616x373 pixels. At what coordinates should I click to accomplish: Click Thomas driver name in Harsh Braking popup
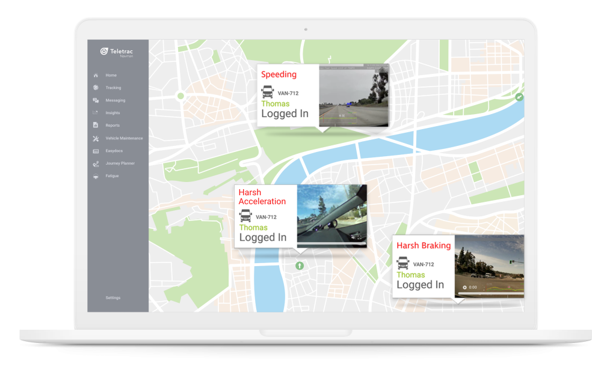tap(411, 274)
